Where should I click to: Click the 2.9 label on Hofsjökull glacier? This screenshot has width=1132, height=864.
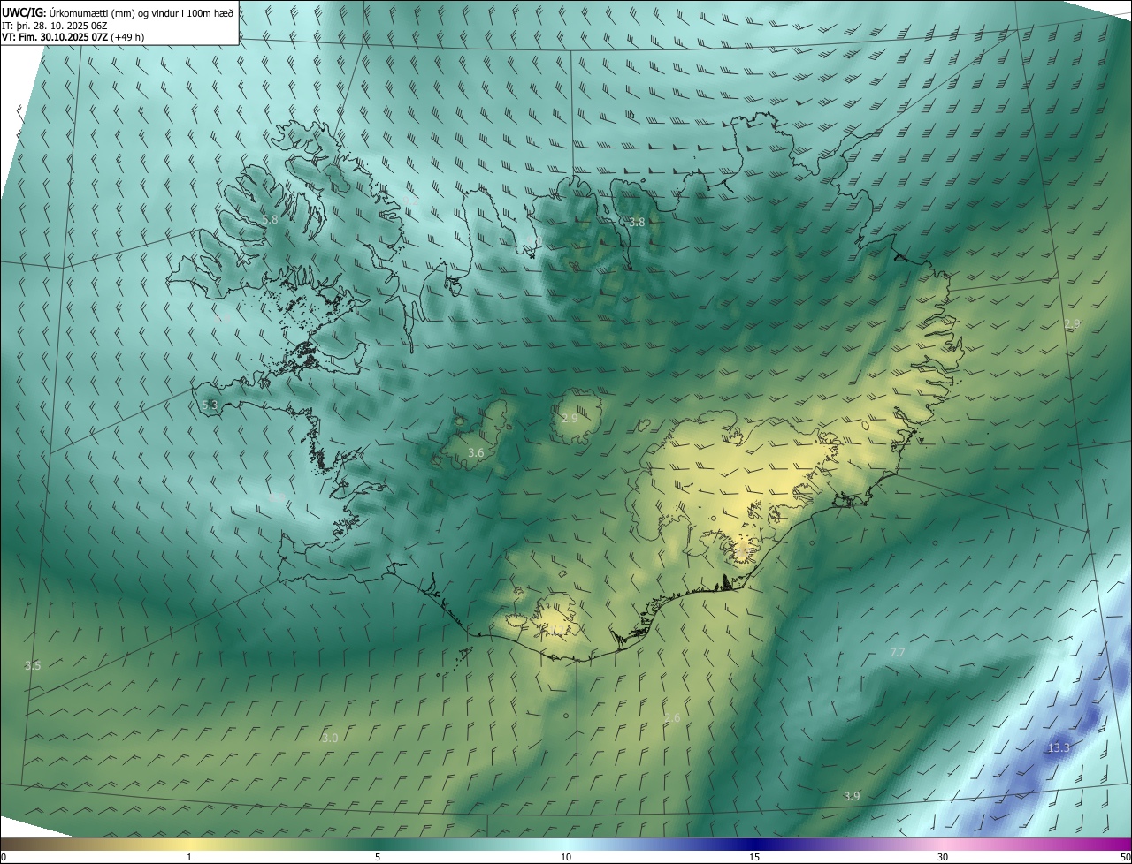pyautogui.click(x=570, y=418)
